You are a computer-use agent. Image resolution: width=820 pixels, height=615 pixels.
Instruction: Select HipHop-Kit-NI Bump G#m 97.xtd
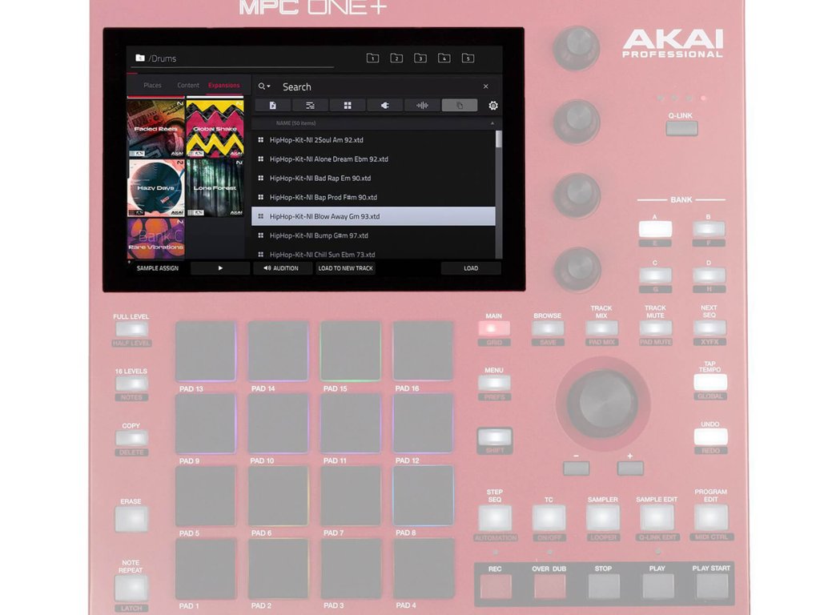click(x=373, y=235)
